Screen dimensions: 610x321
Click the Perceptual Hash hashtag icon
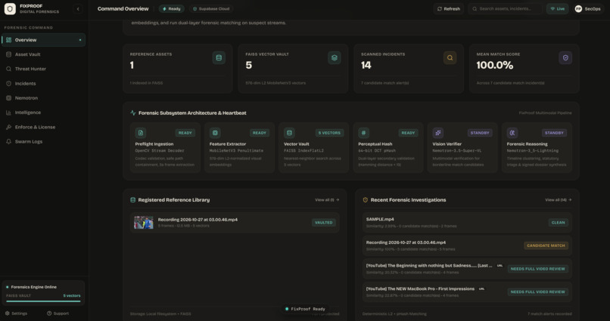click(x=363, y=133)
